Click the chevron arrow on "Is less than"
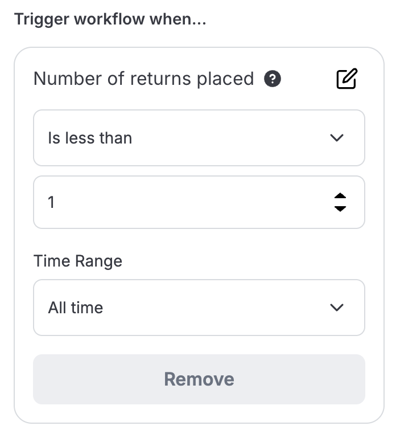This screenshot has width=396, height=434. (x=337, y=138)
